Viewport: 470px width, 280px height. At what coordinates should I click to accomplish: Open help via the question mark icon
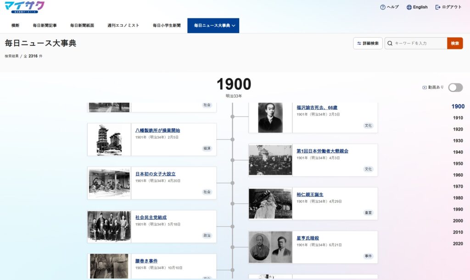382,7
